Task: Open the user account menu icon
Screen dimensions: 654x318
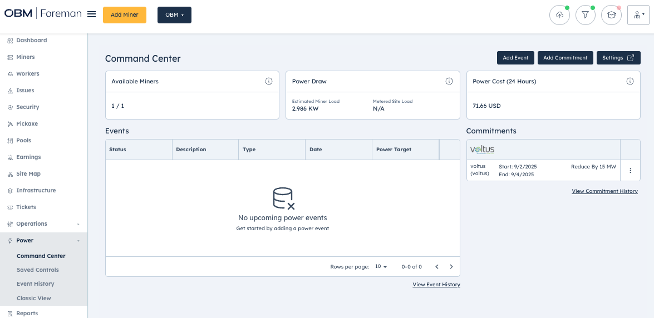Action: click(x=638, y=15)
